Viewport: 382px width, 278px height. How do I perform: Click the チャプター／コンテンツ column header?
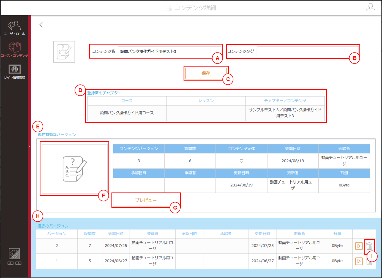point(285,101)
